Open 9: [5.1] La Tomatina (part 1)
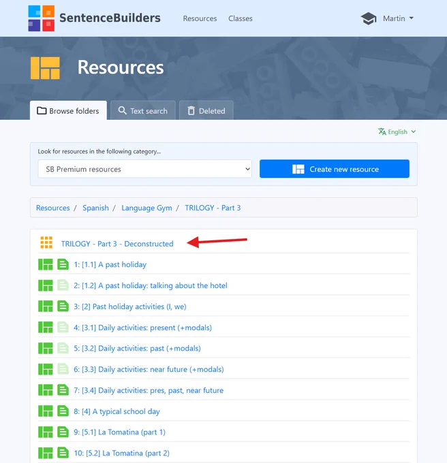This screenshot has height=463, width=447. coord(119,432)
